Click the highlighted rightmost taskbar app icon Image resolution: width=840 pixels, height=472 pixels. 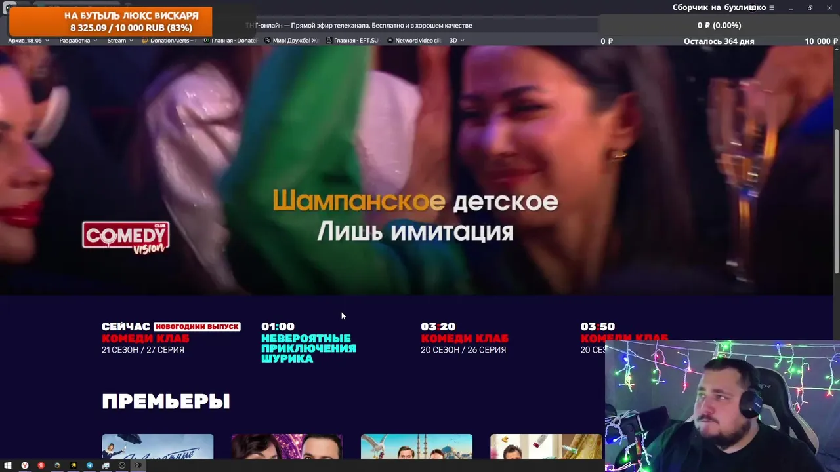[x=138, y=465]
